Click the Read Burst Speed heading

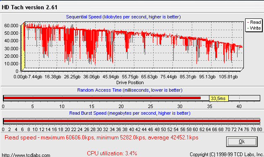point(130,113)
